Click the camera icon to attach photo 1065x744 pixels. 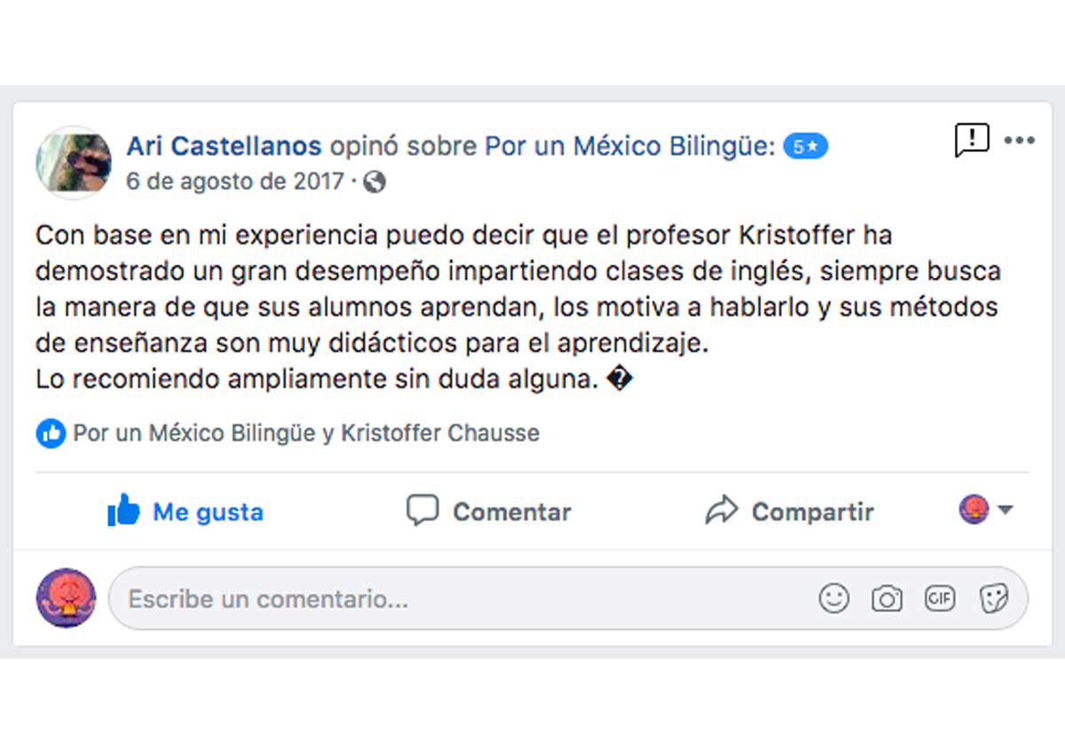(x=887, y=599)
